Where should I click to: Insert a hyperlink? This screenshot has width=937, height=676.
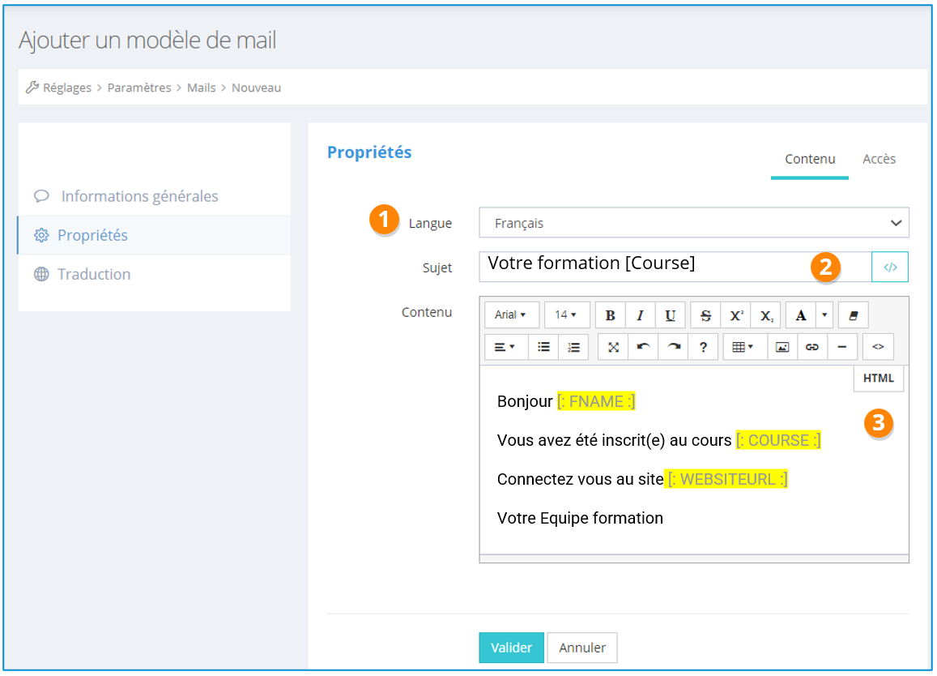(x=811, y=347)
